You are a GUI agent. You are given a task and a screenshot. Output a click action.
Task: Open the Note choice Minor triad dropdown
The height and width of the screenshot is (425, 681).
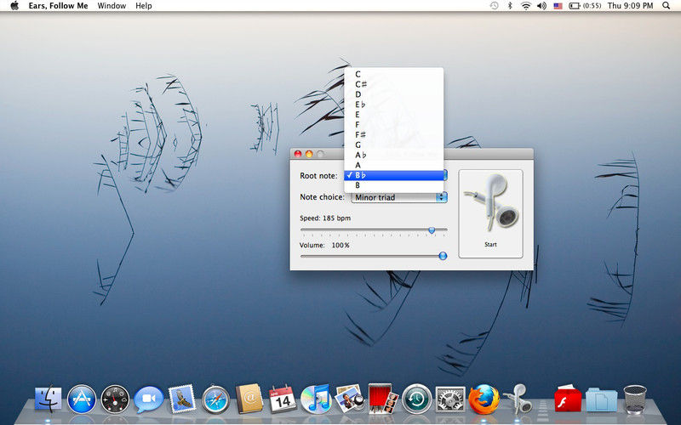[x=399, y=197]
